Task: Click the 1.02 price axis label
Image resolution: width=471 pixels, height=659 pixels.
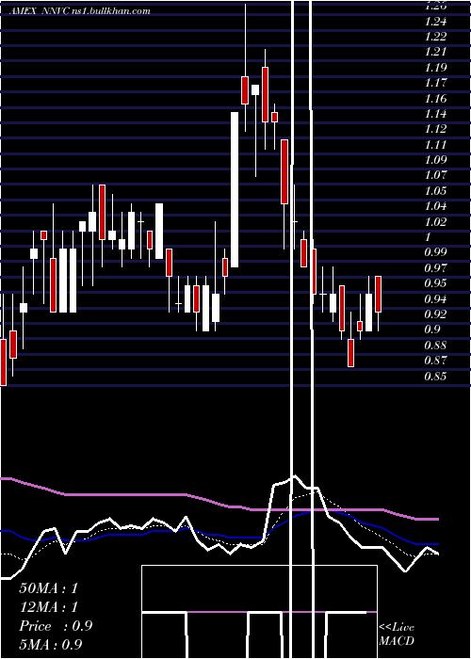Action: tap(435, 221)
